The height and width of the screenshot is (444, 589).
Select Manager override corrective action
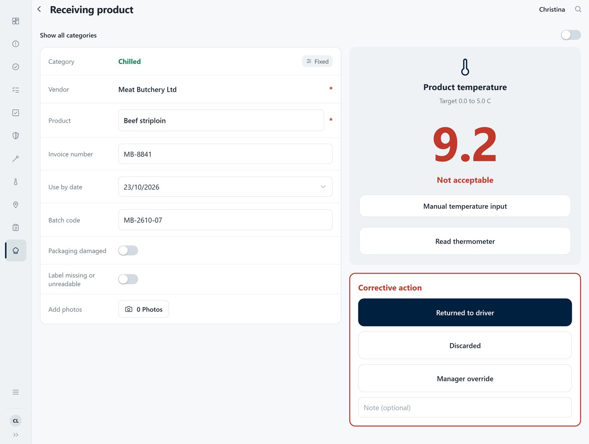click(x=465, y=378)
